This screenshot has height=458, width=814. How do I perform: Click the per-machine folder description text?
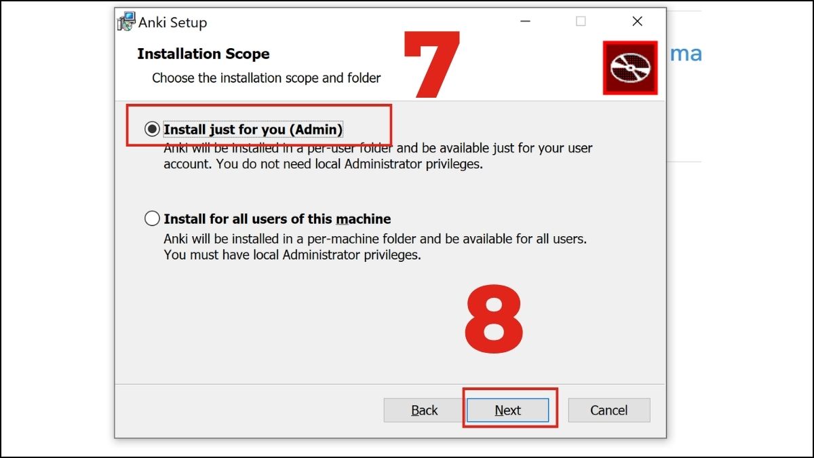pos(375,247)
